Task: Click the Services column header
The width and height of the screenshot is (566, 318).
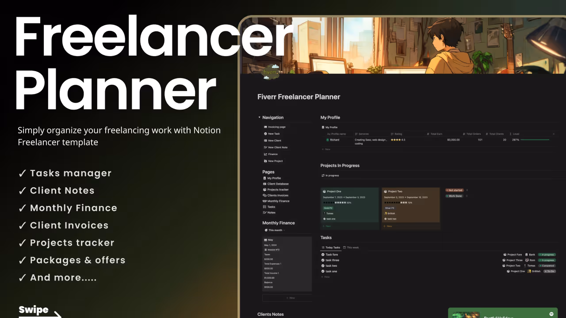Action: coord(362,134)
